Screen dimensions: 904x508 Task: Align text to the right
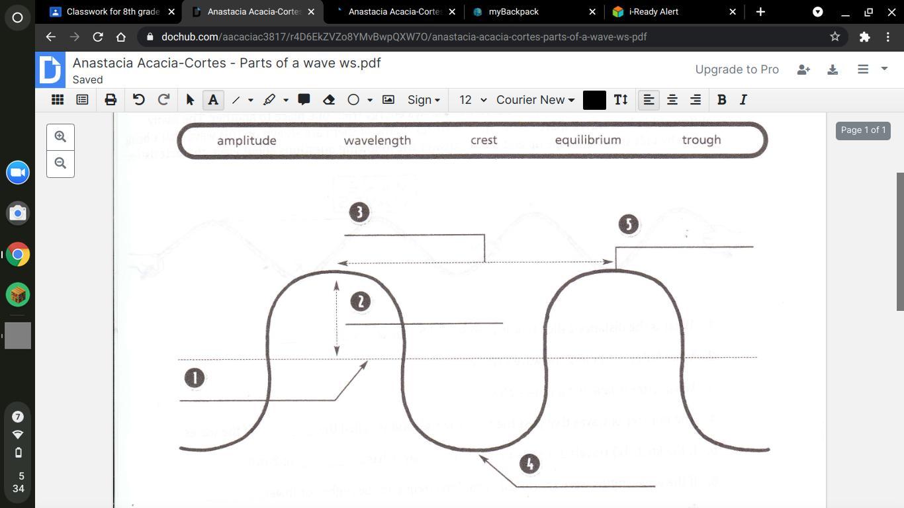click(x=695, y=100)
